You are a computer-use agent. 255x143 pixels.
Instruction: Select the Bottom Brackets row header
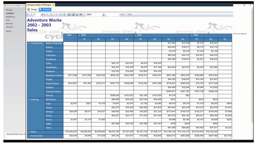coord(54,43)
